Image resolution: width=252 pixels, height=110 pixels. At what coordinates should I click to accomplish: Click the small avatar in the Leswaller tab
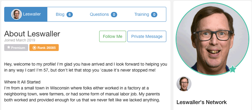[16, 14]
